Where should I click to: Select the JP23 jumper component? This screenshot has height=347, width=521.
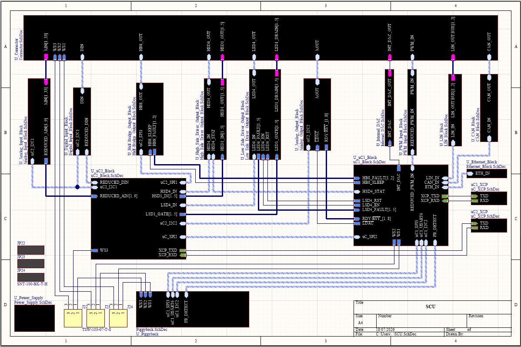[30, 263]
